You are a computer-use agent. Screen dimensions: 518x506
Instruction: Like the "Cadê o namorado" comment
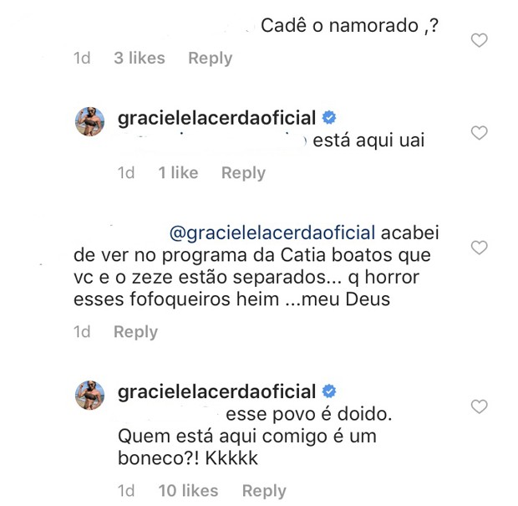[x=480, y=40]
